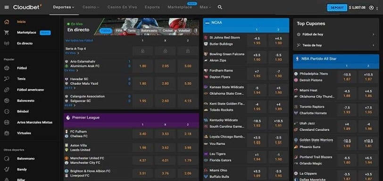
Task: Expand En Vivo link under Serie A-Top 4
Action: click(72, 53)
